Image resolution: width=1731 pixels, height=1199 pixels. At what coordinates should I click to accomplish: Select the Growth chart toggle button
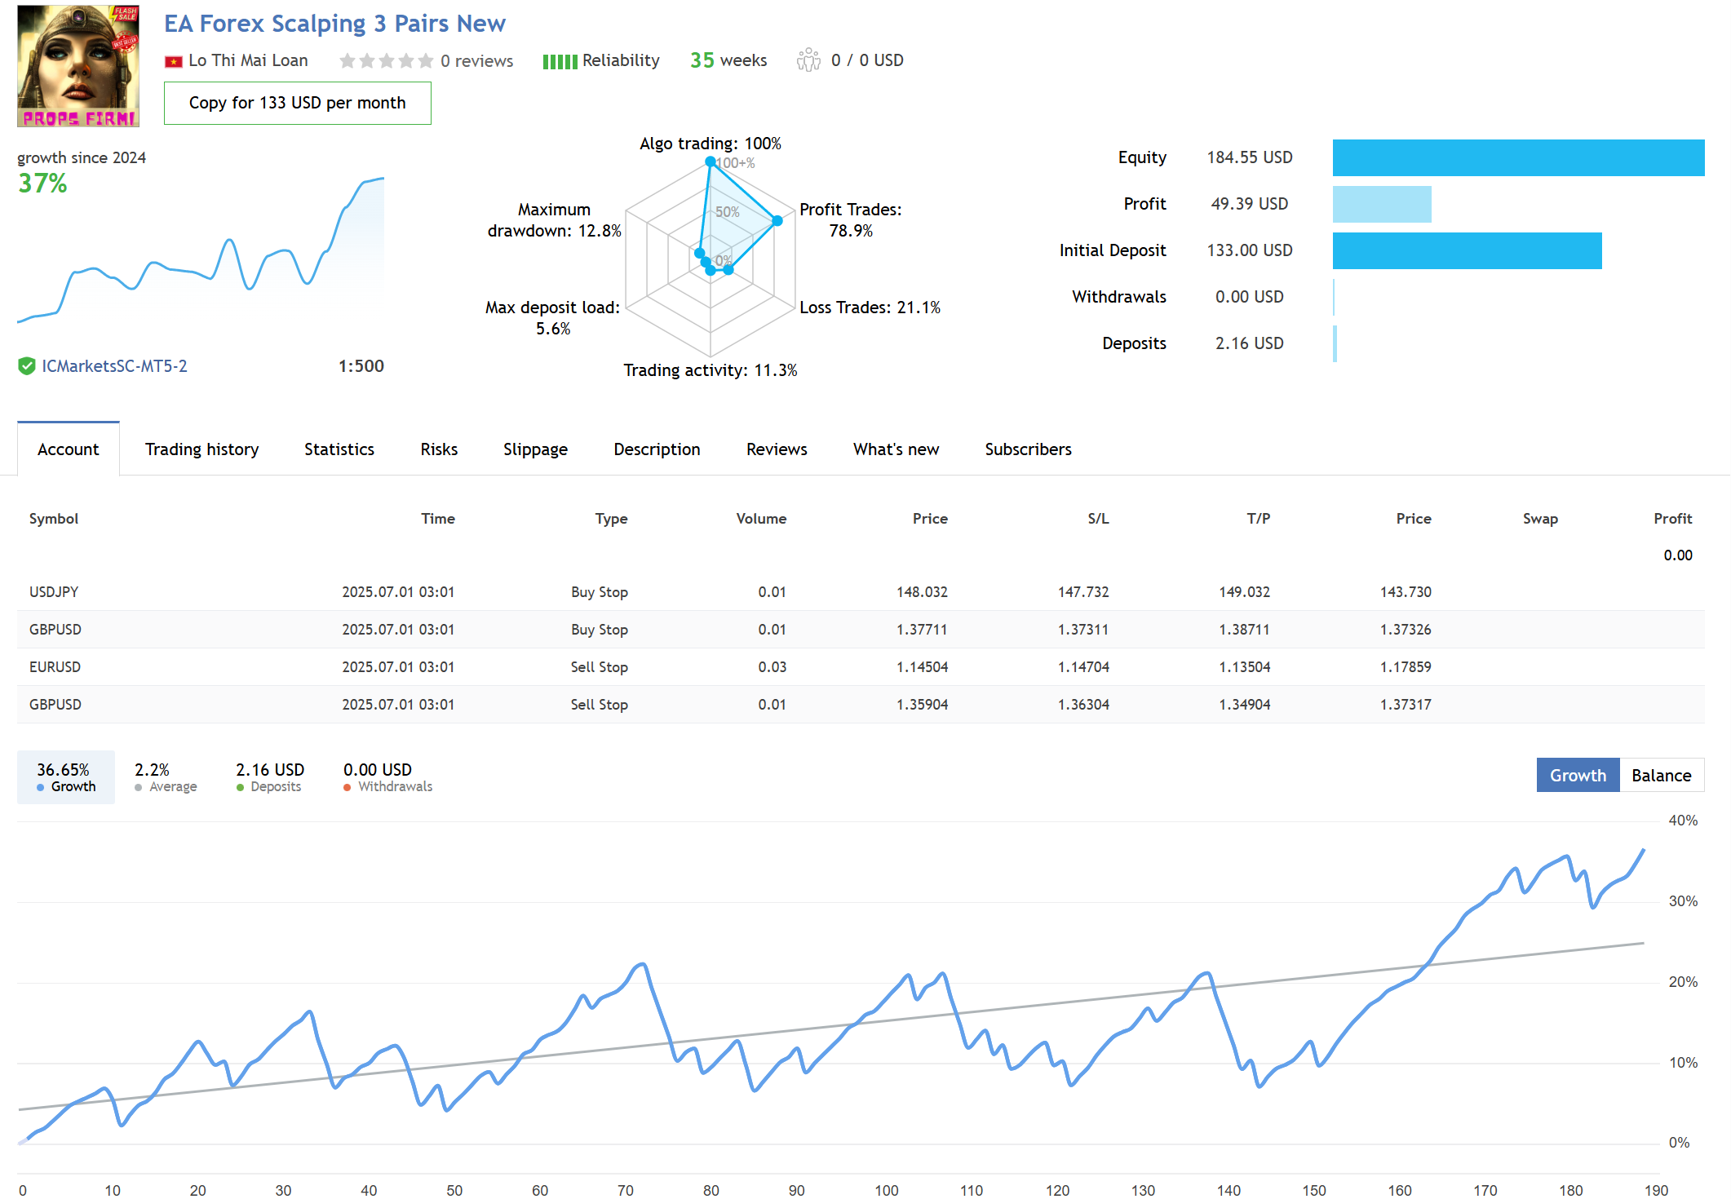(x=1577, y=776)
